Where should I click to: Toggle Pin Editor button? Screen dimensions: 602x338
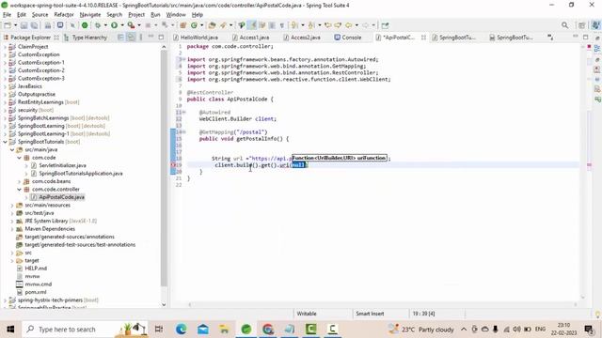(385, 25)
